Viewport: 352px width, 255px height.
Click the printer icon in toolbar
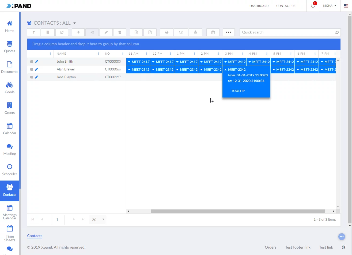167,32
